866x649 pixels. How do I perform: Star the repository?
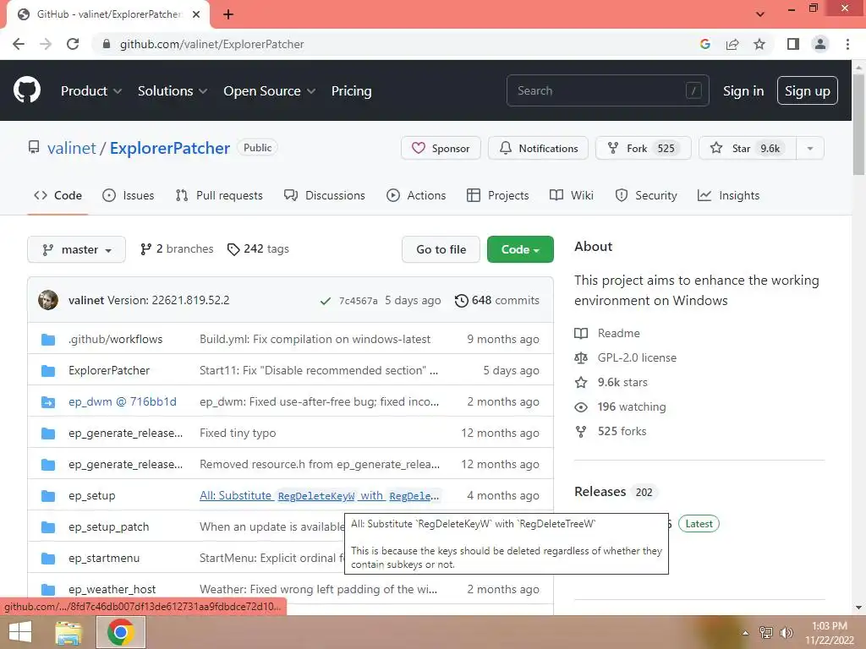coord(748,149)
